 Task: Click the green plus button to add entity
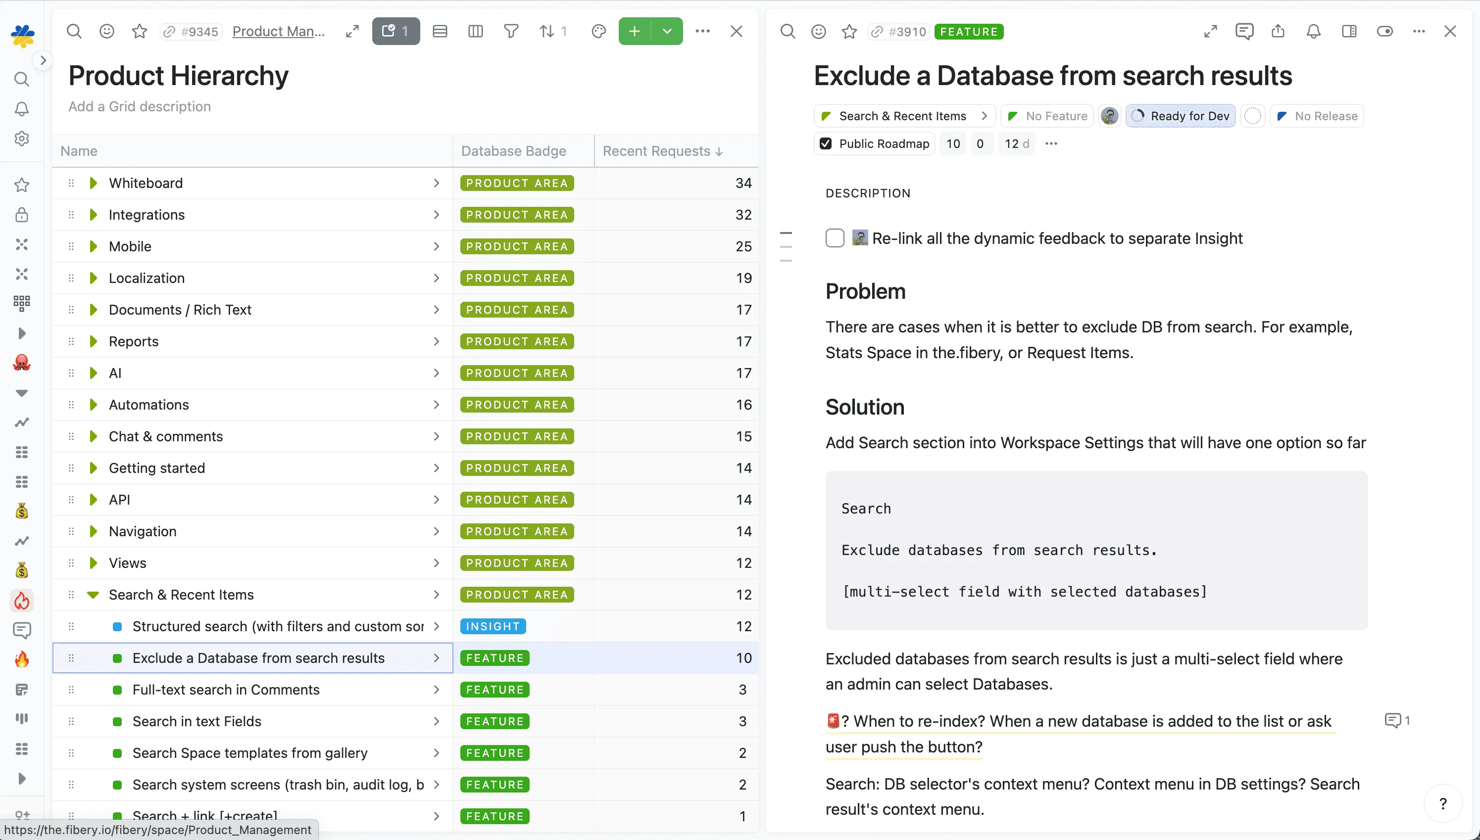point(635,31)
